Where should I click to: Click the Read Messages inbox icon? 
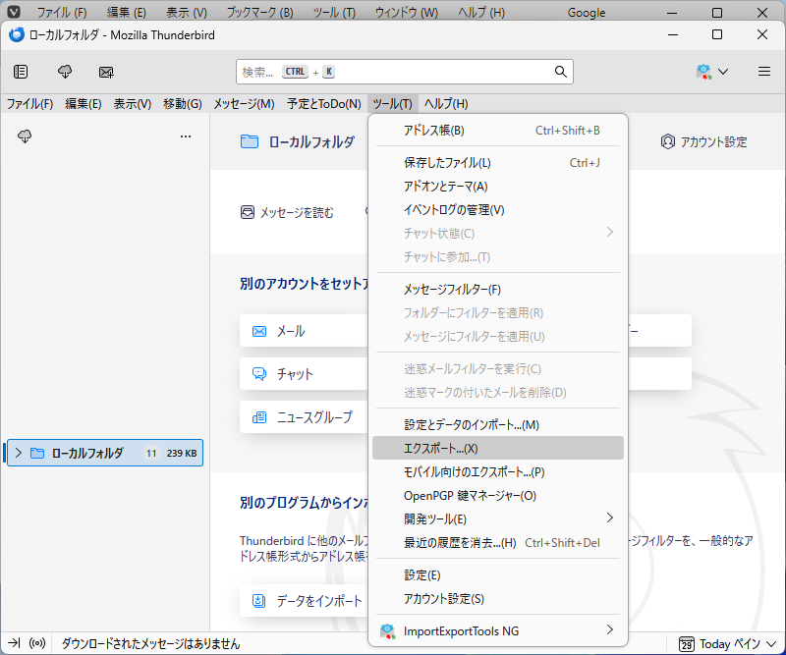pyautogui.click(x=248, y=212)
